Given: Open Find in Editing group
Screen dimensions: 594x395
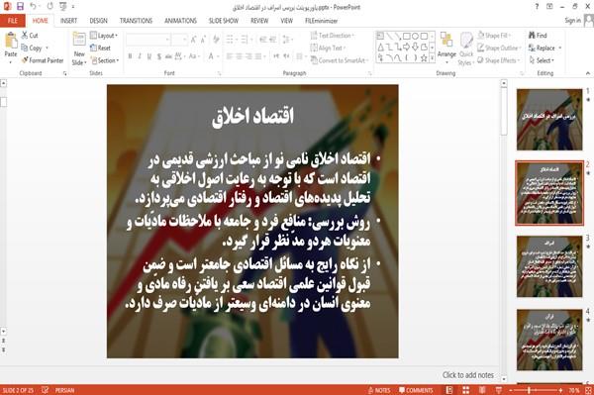Looking at the screenshot, I should (538, 36).
